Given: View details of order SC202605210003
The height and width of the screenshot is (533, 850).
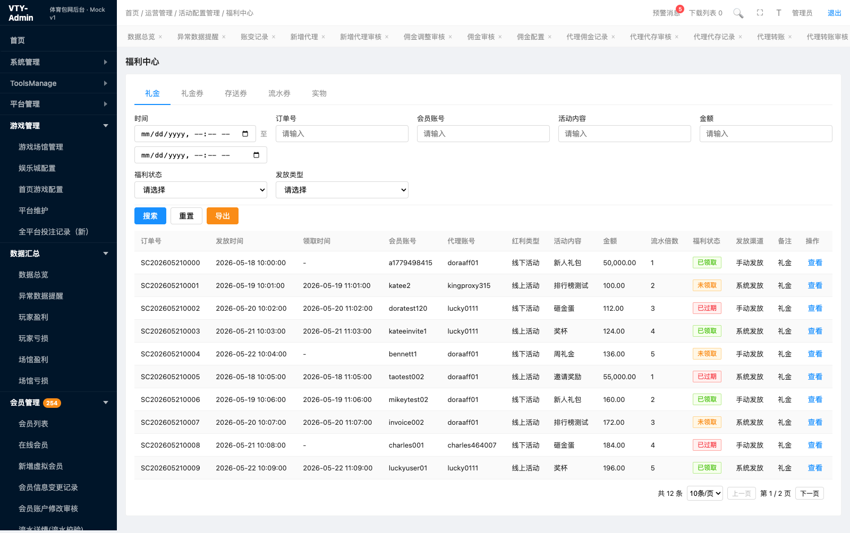Looking at the screenshot, I should click(x=815, y=331).
